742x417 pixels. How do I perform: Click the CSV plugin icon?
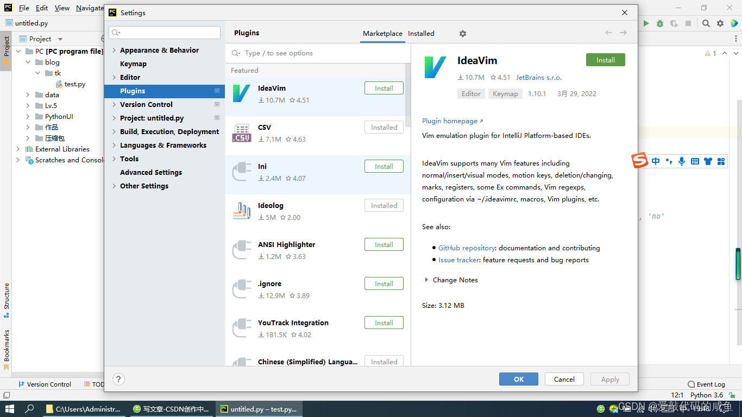tap(241, 132)
